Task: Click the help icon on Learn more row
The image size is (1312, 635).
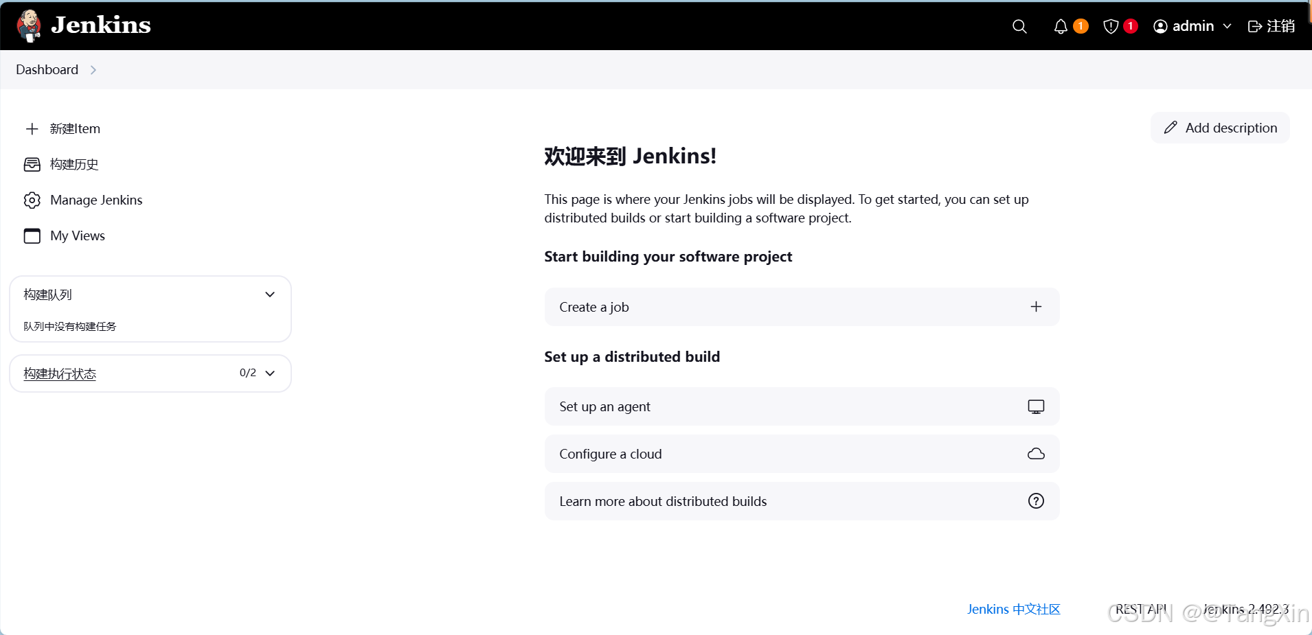Action: tap(1036, 501)
